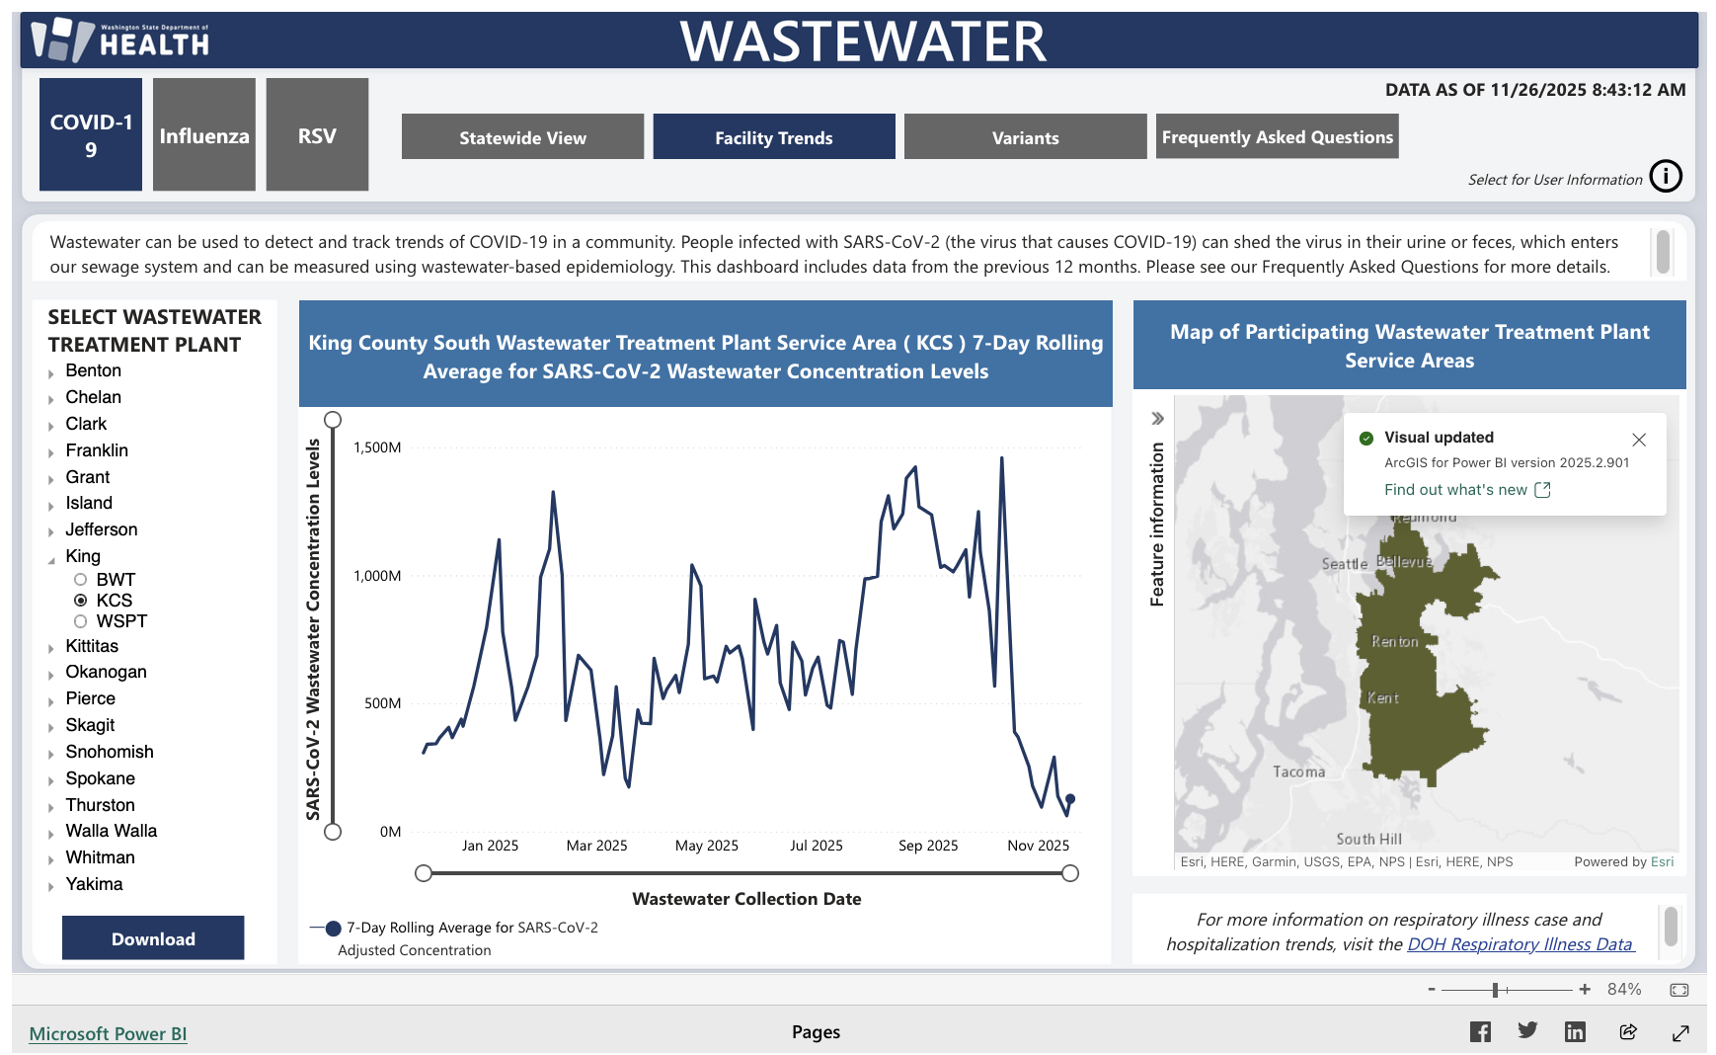This screenshot has height=1055, width=1716.
Task: Switch to the Statewide View tab
Action: tap(522, 137)
